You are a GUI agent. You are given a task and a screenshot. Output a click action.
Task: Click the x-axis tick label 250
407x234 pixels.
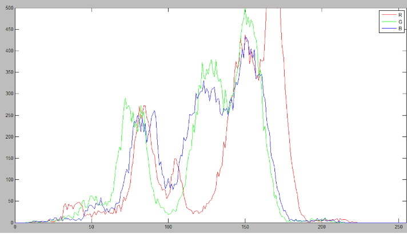coord(398,228)
